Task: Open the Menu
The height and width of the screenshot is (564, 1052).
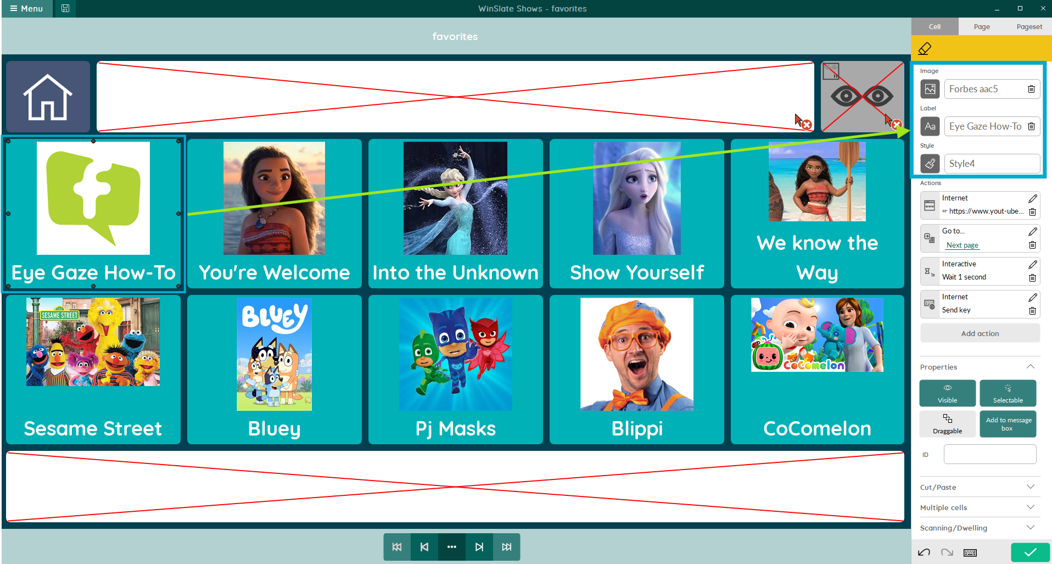Action: click(x=26, y=8)
